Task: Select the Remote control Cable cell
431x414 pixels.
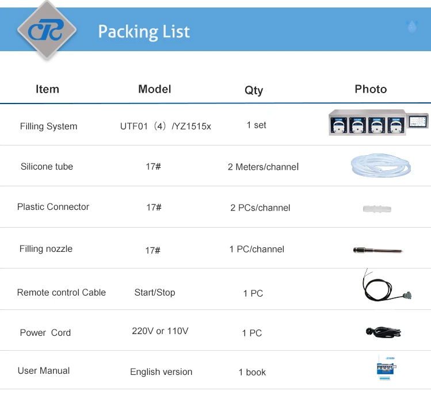Action: [x=62, y=293]
